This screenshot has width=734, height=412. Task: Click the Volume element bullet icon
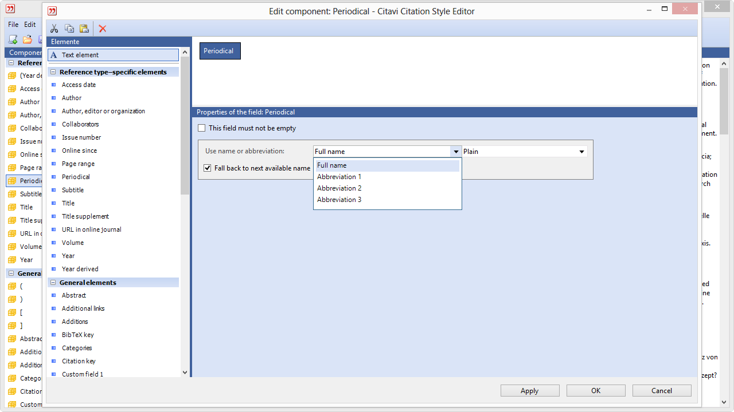click(54, 243)
